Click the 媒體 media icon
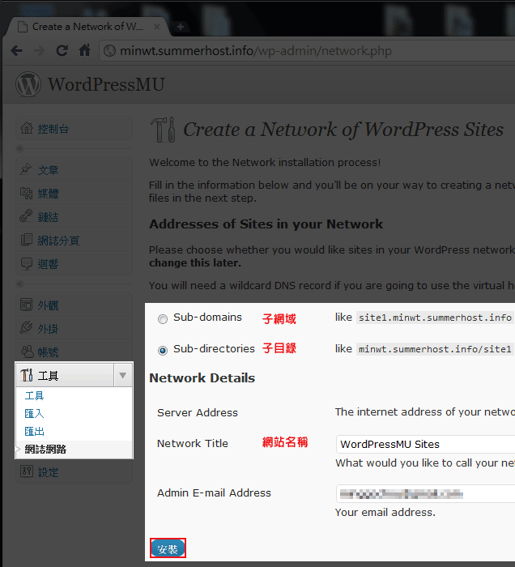The height and width of the screenshot is (567, 515). (x=26, y=193)
